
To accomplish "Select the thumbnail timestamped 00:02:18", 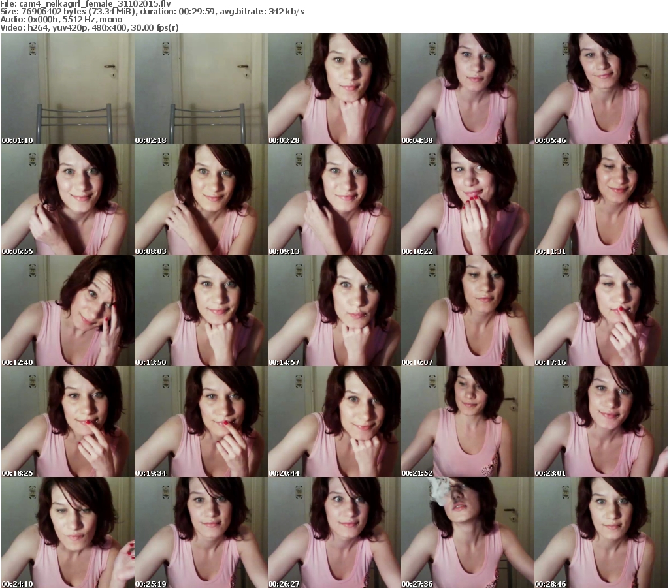I will pyautogui.click(x=201, y=89).
